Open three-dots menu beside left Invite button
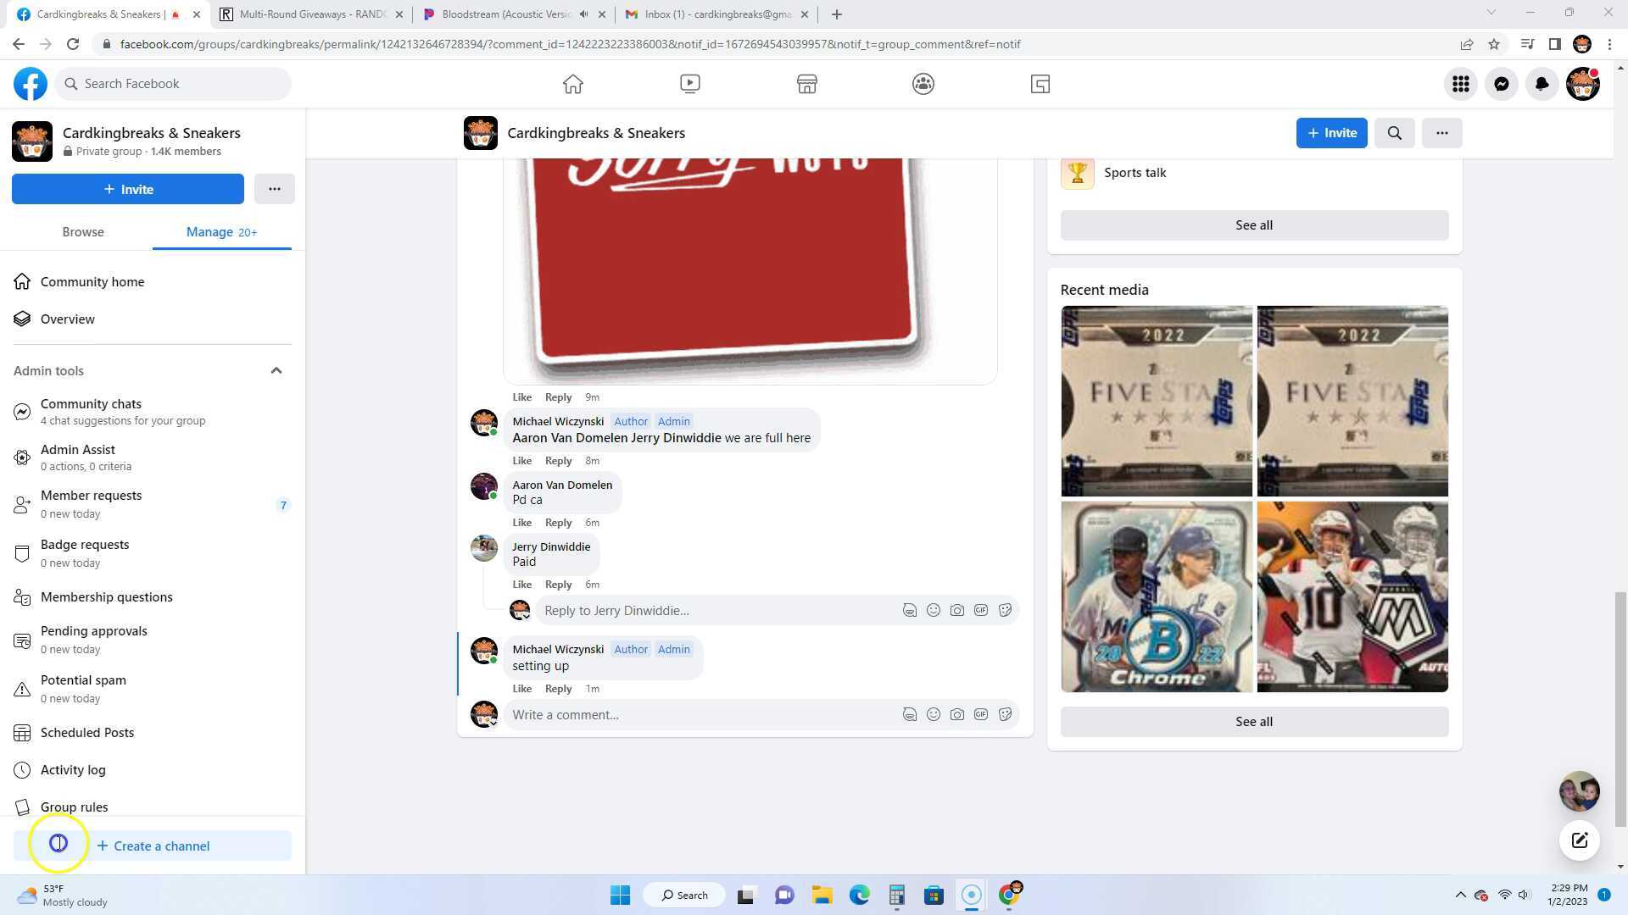Viewport: 1628px width, 915px height. [274, 189]
